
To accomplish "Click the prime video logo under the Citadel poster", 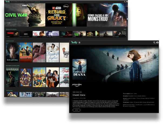I will pyautogui.click(x=77, y=85).
